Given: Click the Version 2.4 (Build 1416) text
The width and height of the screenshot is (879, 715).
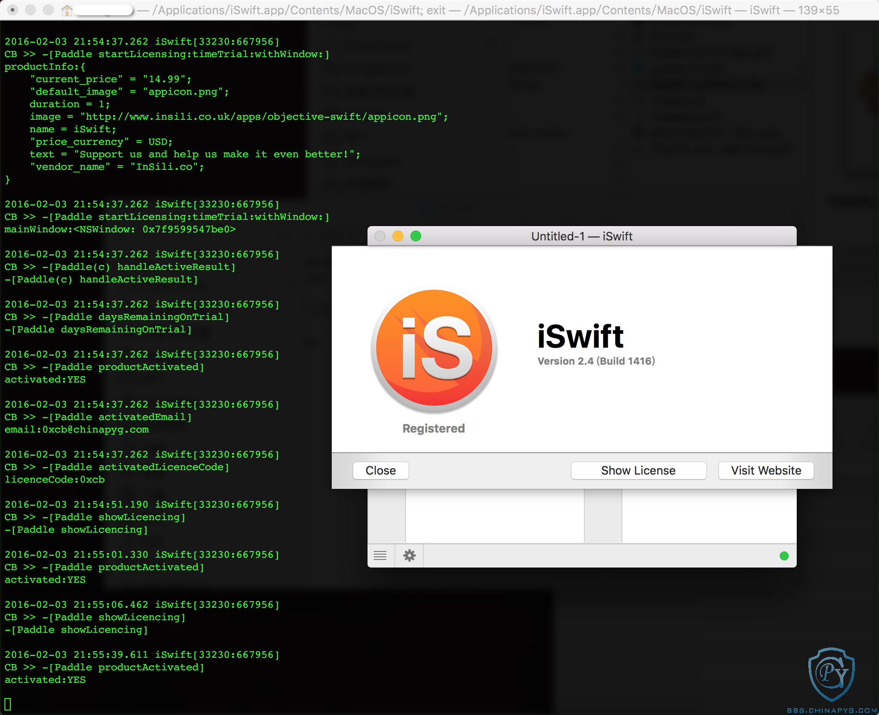Looking at the screenshot, I should click(596, 361).
